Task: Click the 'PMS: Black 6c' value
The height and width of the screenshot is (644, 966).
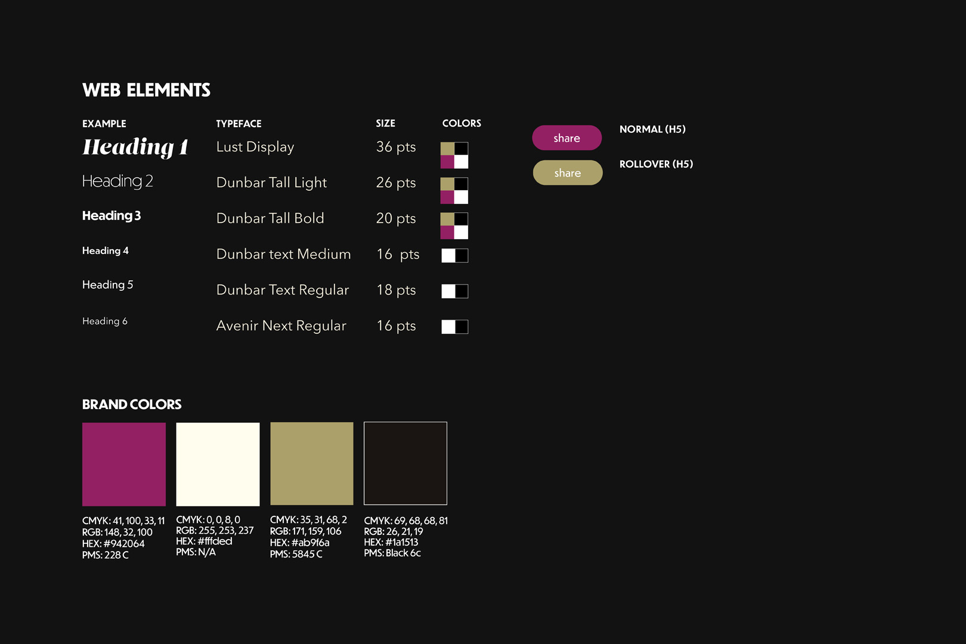Action: coord(392,553)
